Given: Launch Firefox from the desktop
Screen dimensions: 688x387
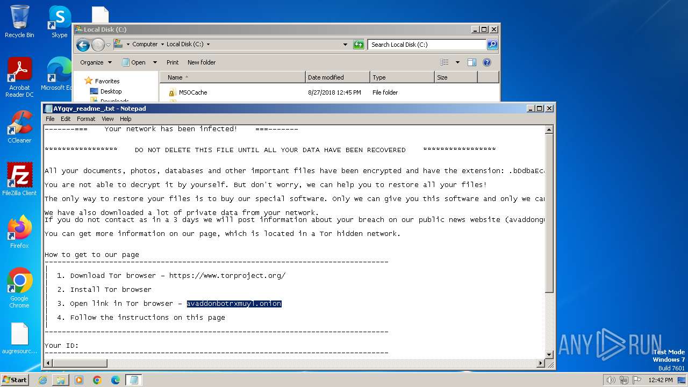Looking at the screenshot, I should pos(19,232).
